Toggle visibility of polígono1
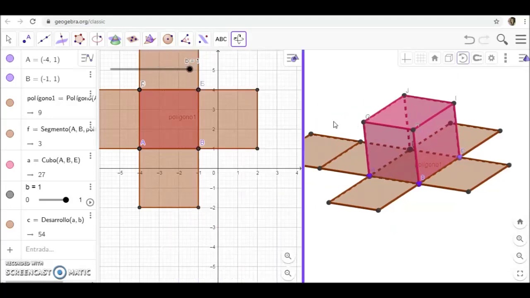The image size is (530, 298). (x=10, y=103)
